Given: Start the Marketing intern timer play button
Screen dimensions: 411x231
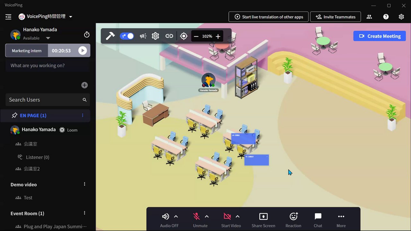Looking at the screenshot, I should coord(83,51).
